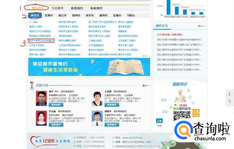Open the 体检预约 tab
This screenshot has height=149, width=234.
click(x=96, y=8)
